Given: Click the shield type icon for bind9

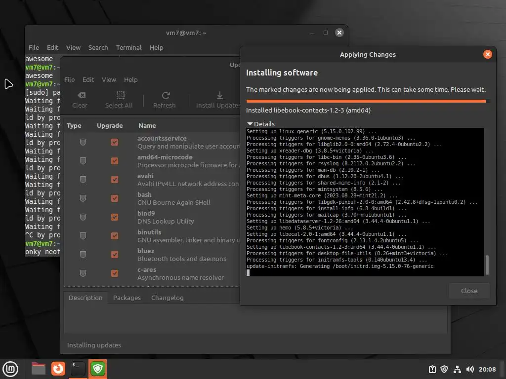Looking at the screenshot, I should point(83,217).
